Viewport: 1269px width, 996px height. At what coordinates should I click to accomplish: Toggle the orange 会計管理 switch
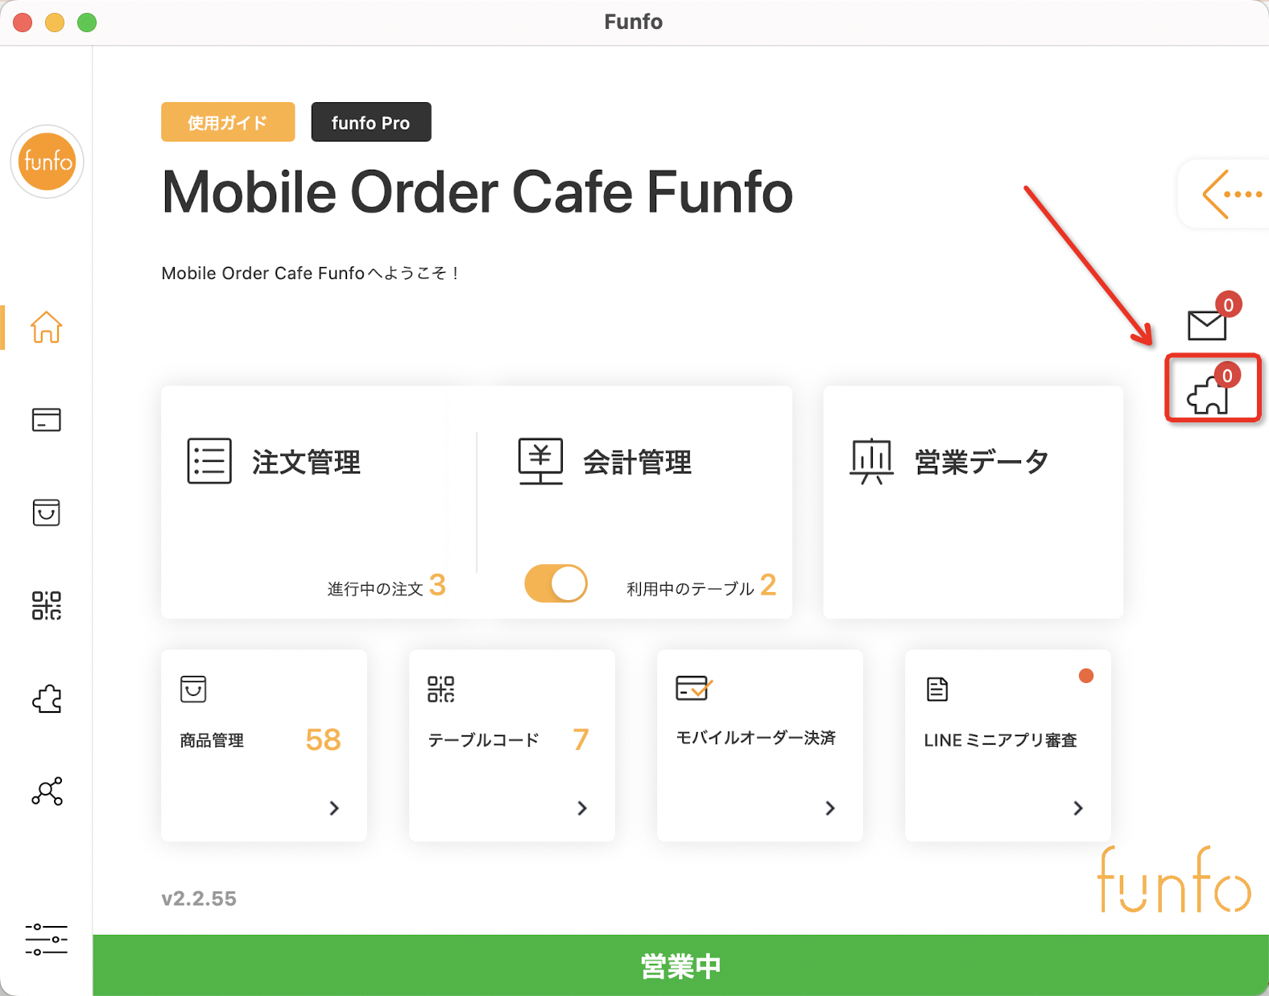pyautogui.click(x=556, y=584)
